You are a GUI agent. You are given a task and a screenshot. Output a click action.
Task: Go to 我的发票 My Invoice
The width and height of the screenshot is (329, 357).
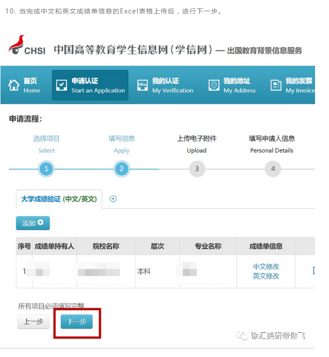pos(293,85)
